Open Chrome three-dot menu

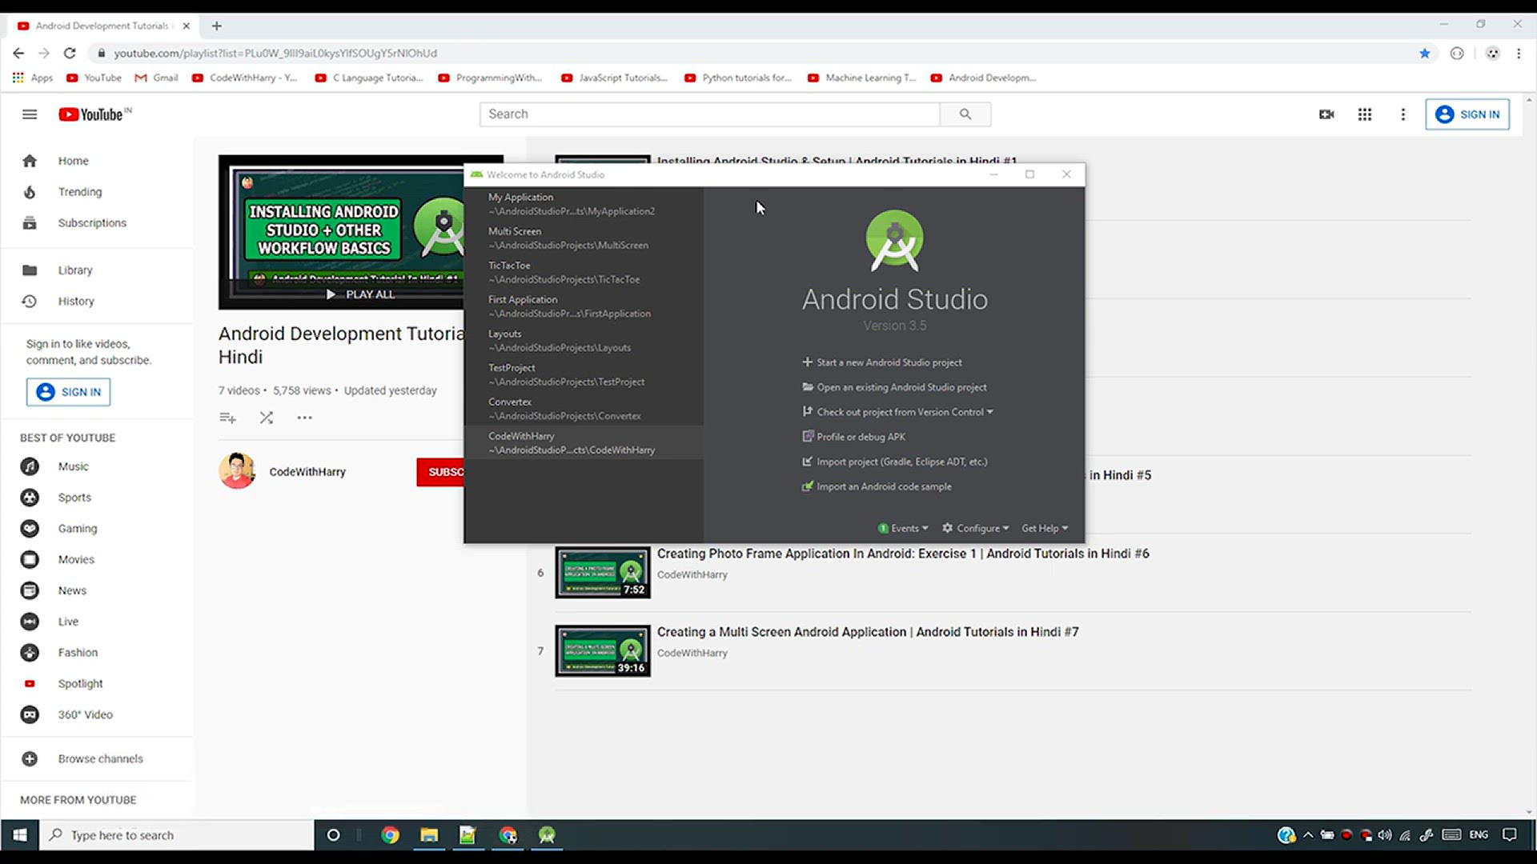coord(1519,53)
